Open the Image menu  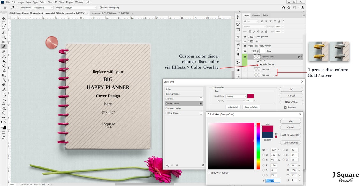(x=21, y=2)
